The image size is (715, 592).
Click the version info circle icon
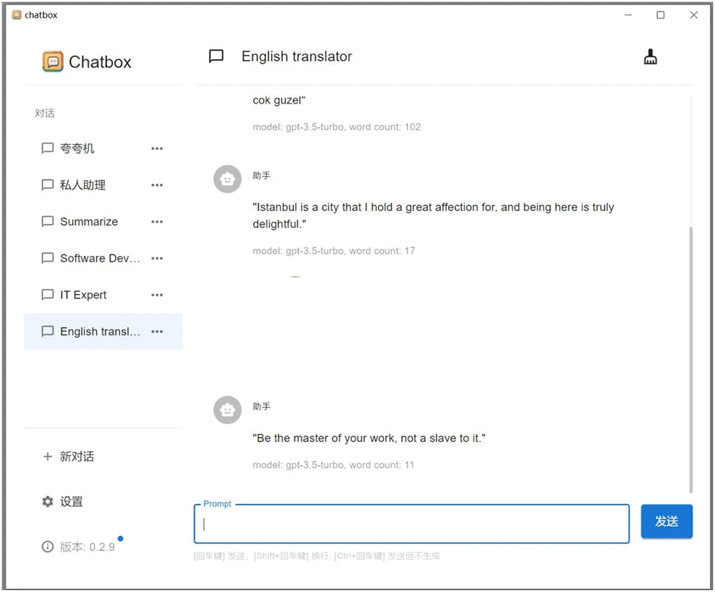point(48,547)
